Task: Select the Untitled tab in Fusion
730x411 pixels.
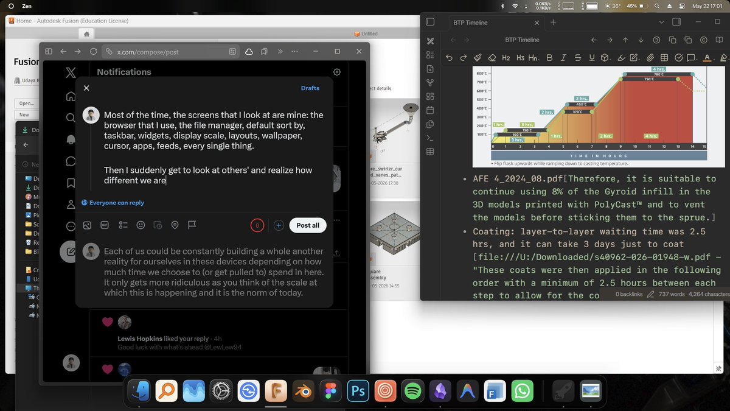Action: (x=366, y=34)
